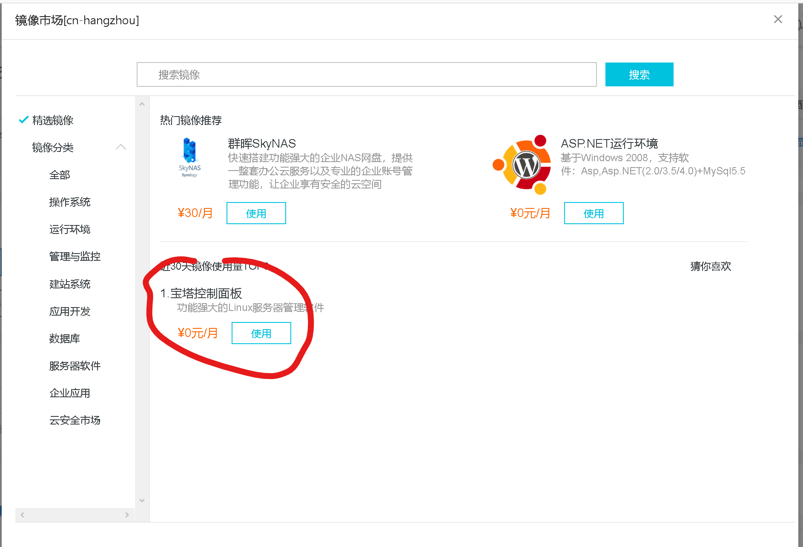
Task: Click the horizontal scroll right arrow
Action: click(x=127, y=515)
